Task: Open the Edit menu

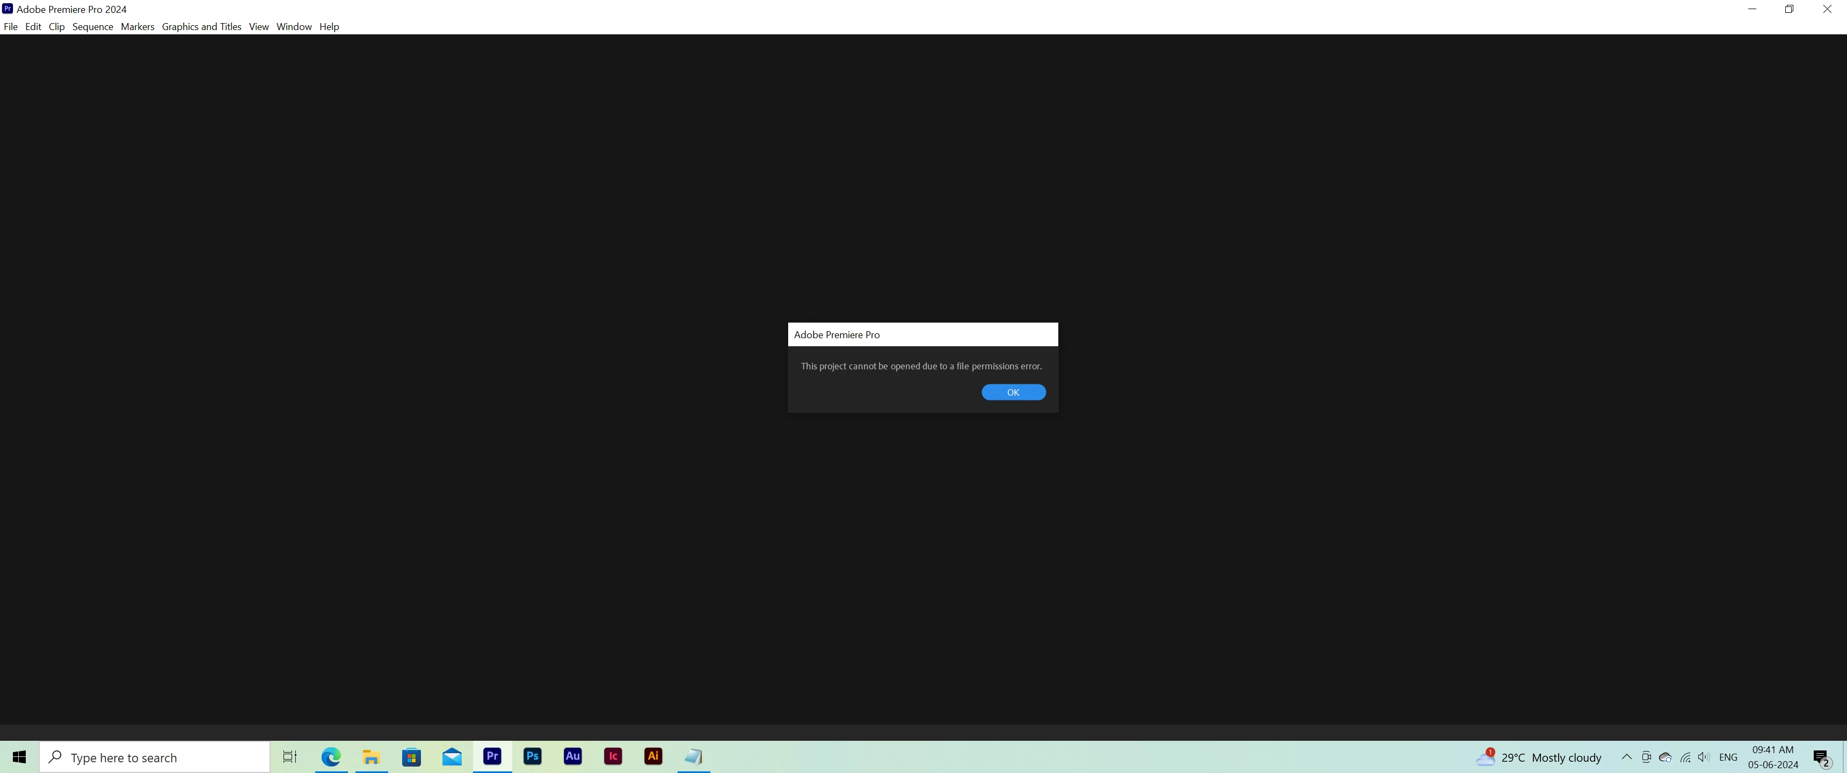Action: pyautogui.click(x=33, y=26)
